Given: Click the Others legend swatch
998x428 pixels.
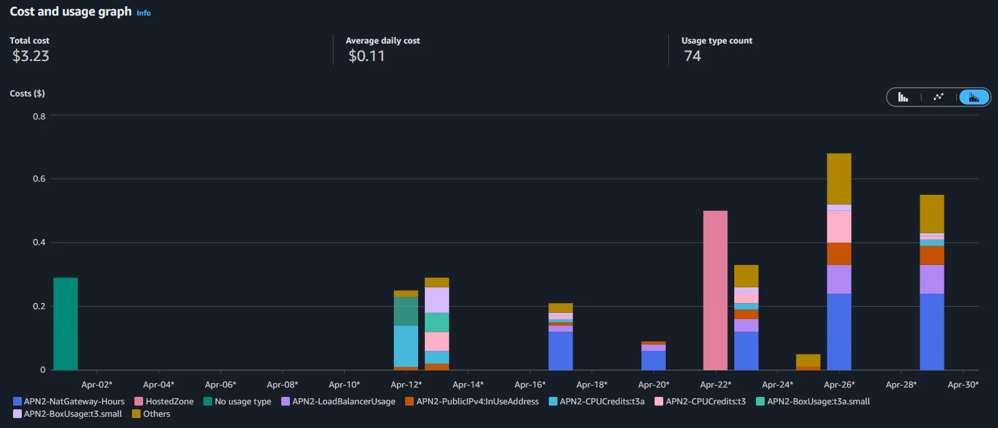Looking at the screenshot, I should click(136, 414).
